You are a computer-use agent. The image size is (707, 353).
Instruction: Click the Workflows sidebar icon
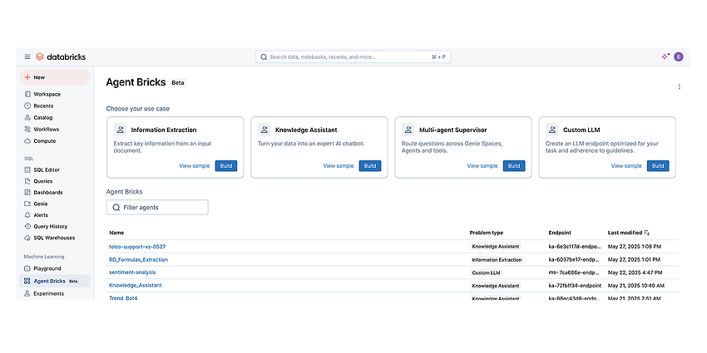[27, 130]
